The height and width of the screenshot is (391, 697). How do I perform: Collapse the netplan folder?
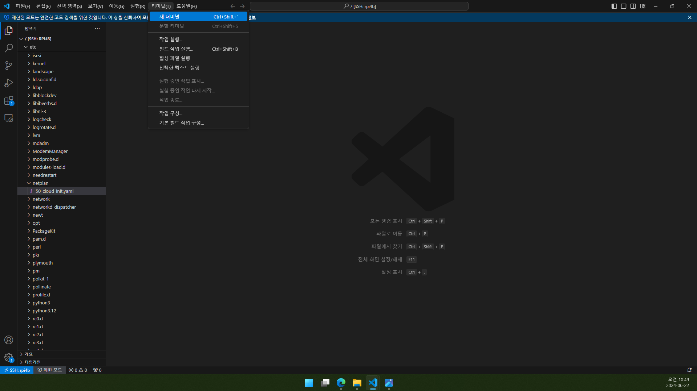click(x=62, y=183)
